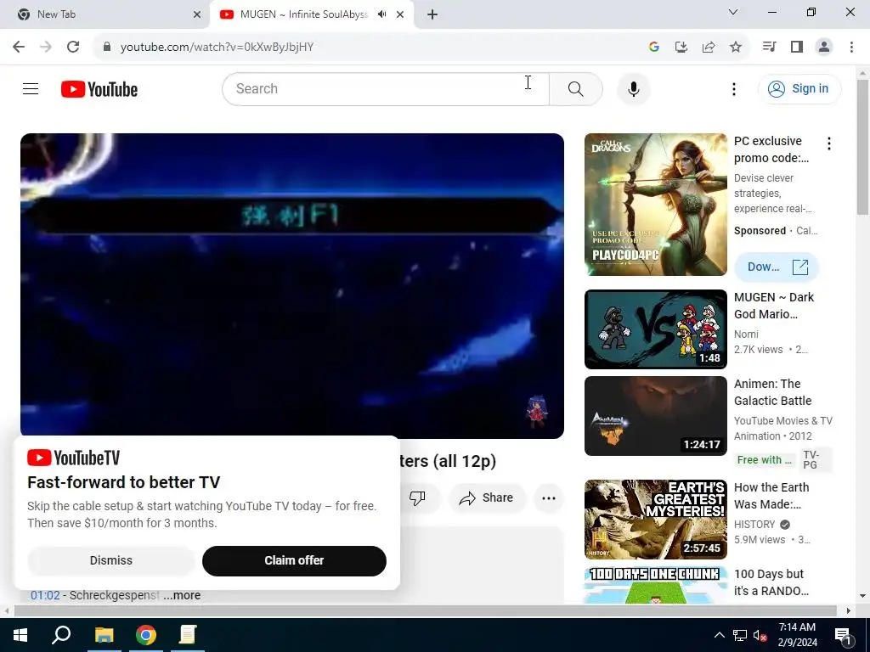Go back in browser history

(x=19, y=47)
